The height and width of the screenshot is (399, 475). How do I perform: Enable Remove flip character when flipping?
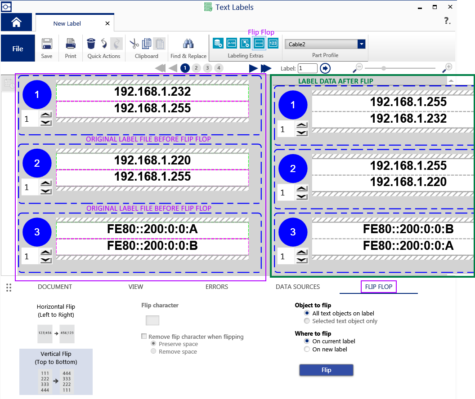pyautogui.click(x=144, y=337)
